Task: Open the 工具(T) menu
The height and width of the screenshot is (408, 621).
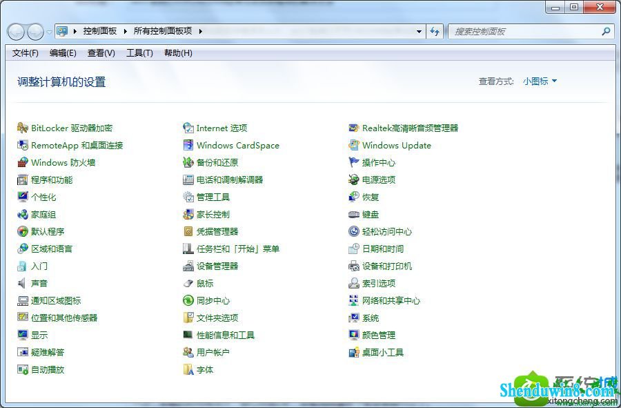Action: point(139,53)
